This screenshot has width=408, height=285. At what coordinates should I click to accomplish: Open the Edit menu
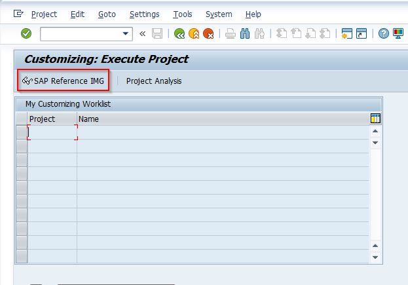pos(77,14)
